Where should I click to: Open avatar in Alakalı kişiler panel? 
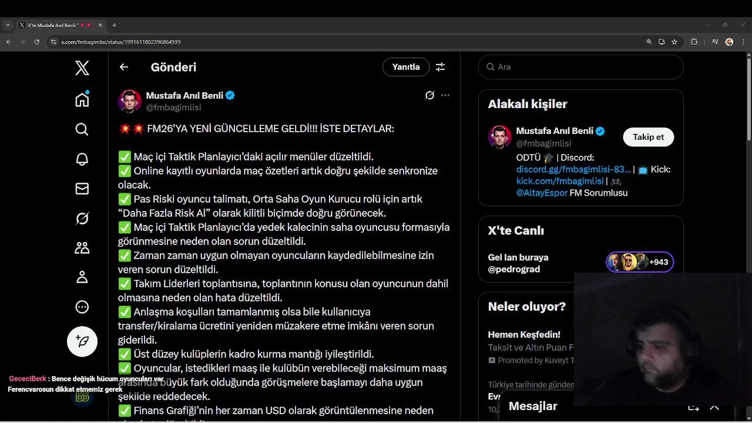(x=500, y=137)
